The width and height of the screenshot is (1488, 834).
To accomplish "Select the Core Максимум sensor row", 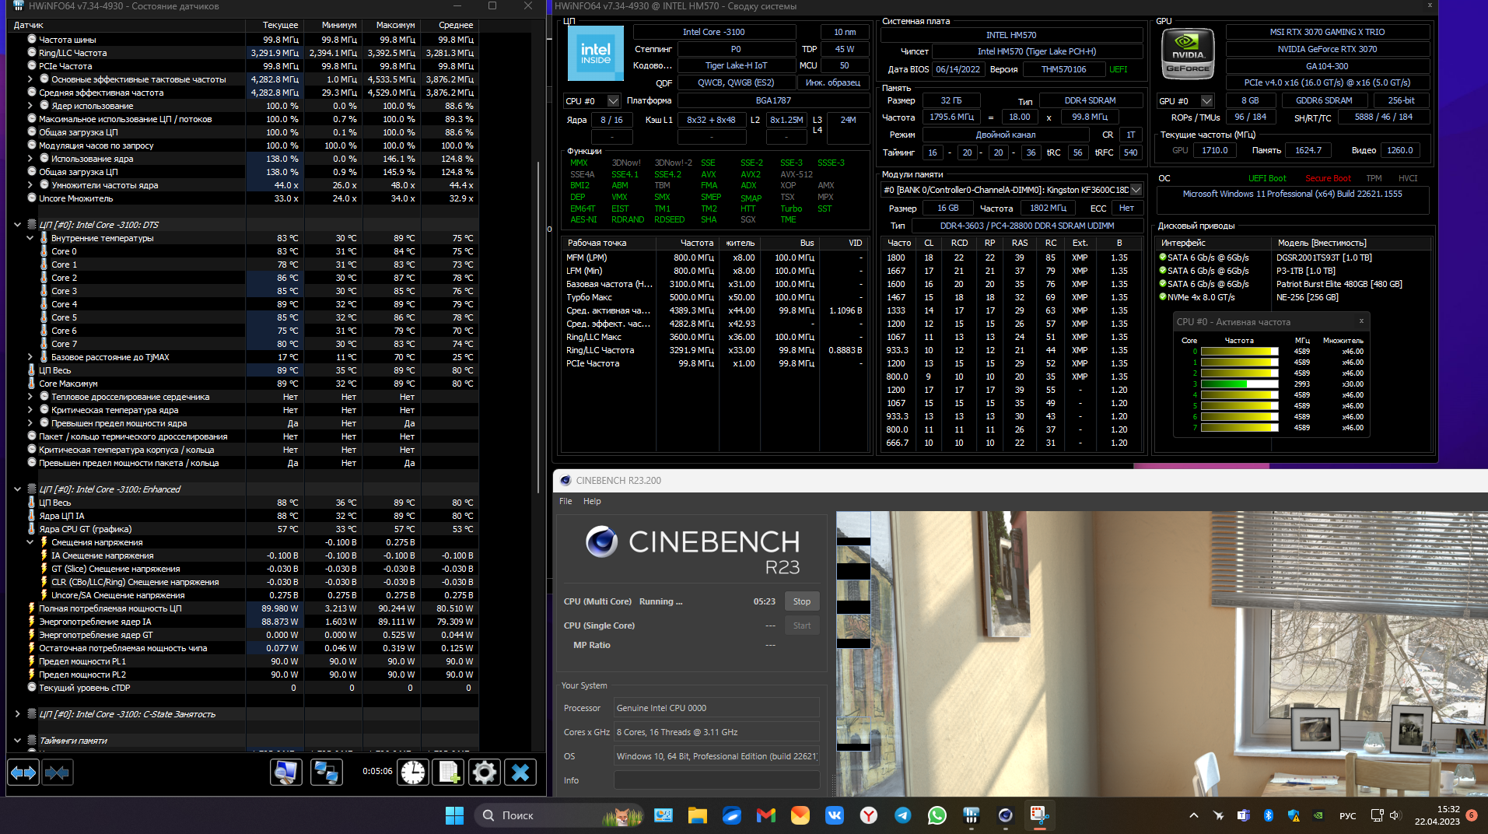I will [243, 384].
